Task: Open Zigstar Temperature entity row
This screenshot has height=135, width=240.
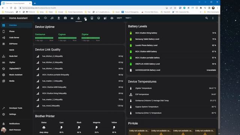Action: 172,88
